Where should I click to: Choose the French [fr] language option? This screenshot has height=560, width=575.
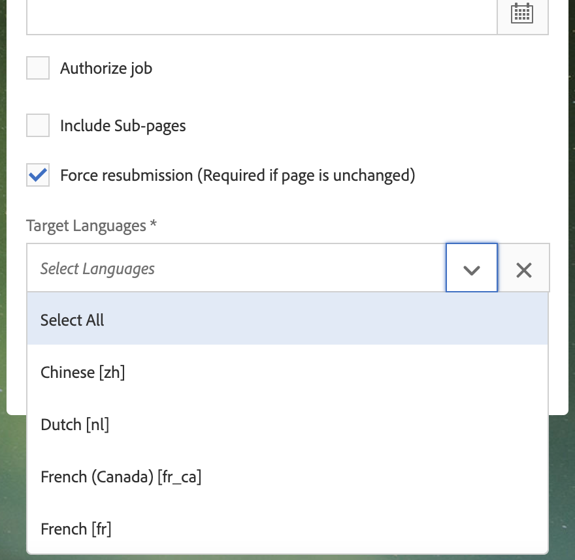coord(76,529)
